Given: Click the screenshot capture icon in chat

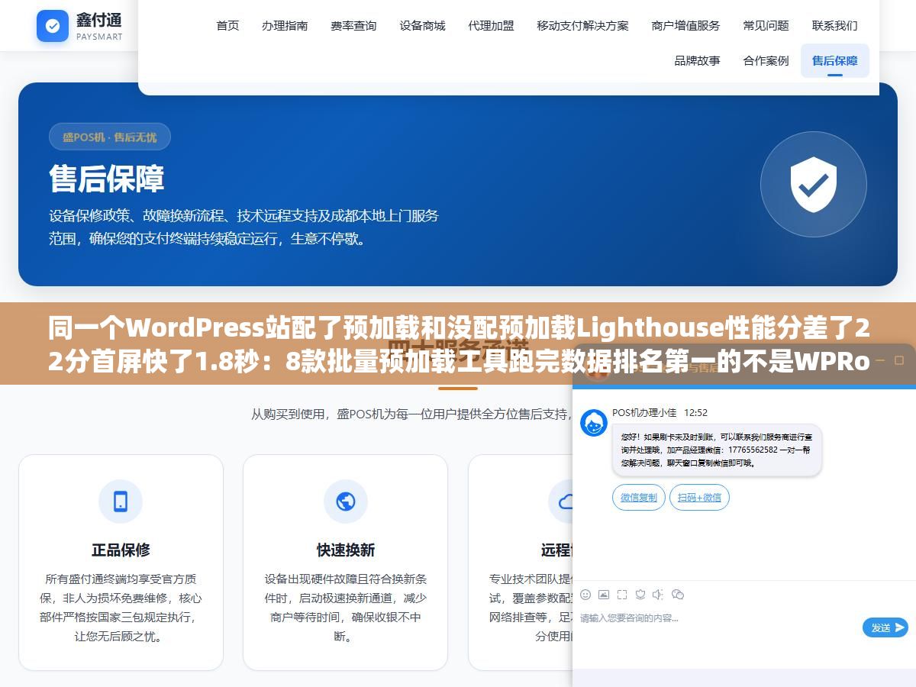Looking at the screenshot, I should (x=622, y=595).
